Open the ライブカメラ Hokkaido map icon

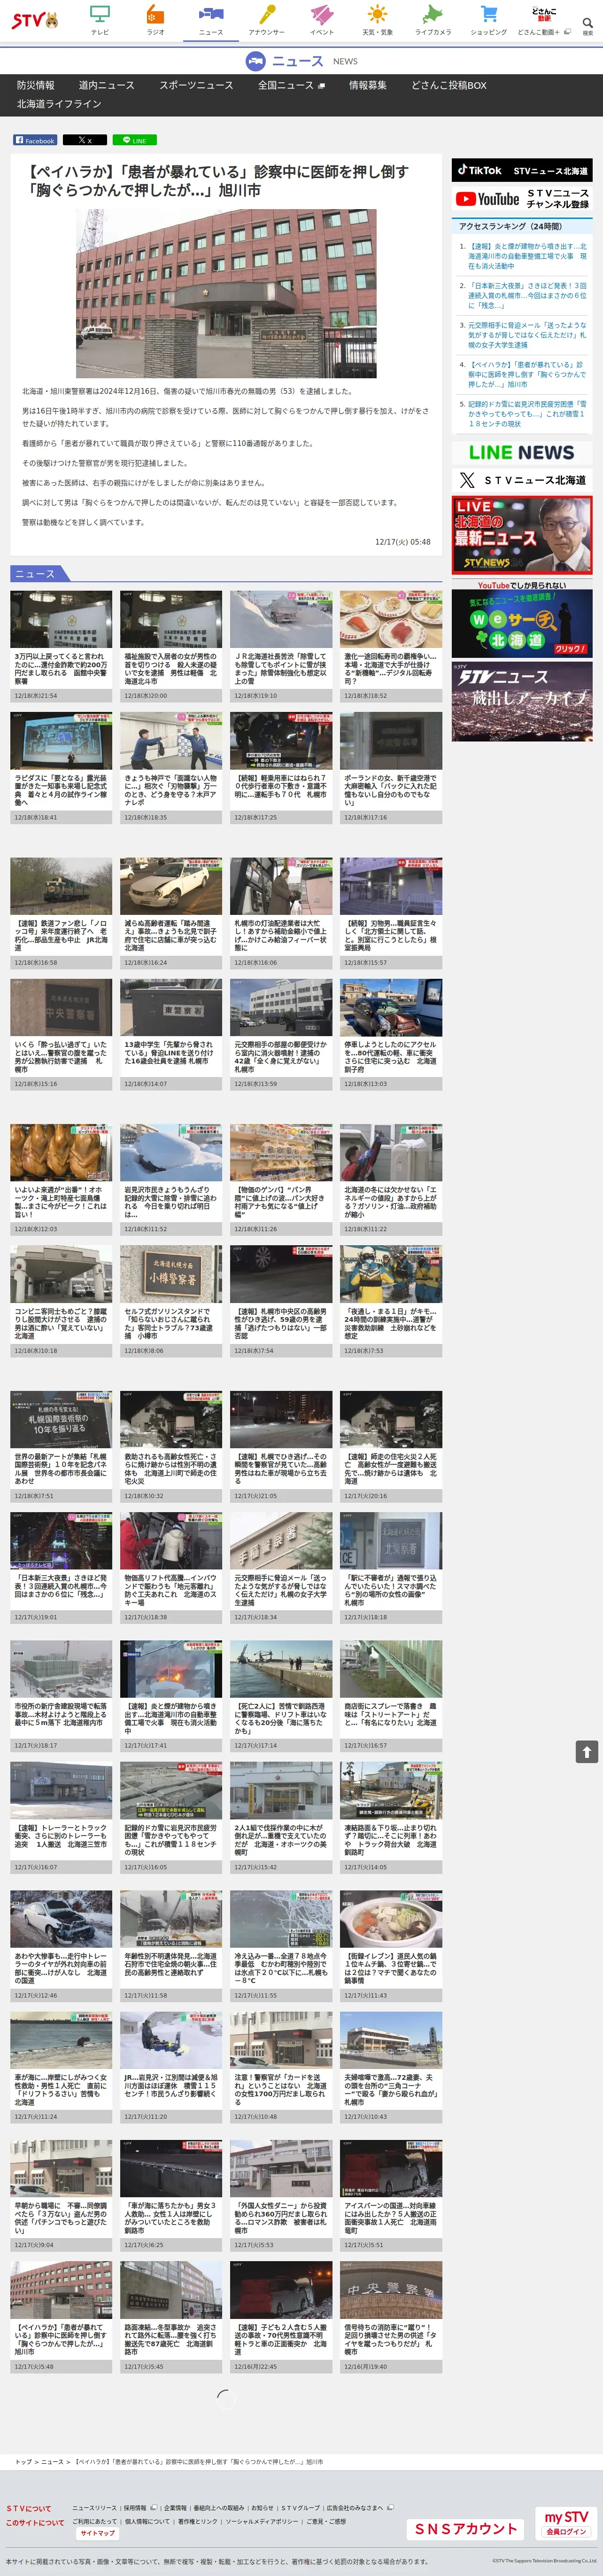point(433,20)
